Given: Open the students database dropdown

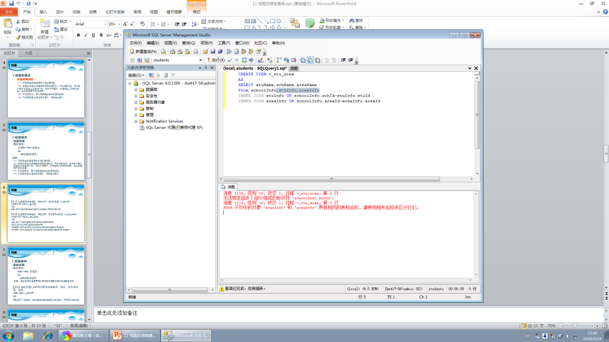Looking at the screenshot, I should pyautogui.click(x=200, y=60).
